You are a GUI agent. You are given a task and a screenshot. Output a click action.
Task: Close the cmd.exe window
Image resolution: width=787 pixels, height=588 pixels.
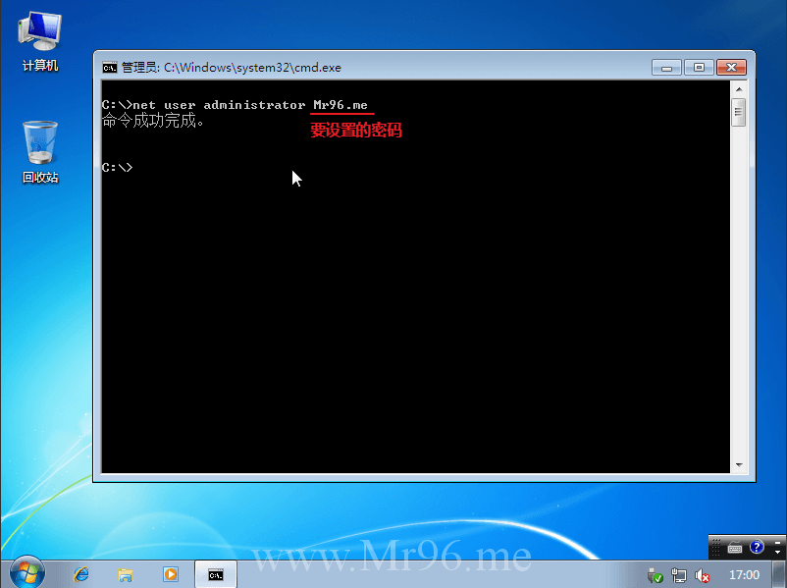click(x=731, y=68)
